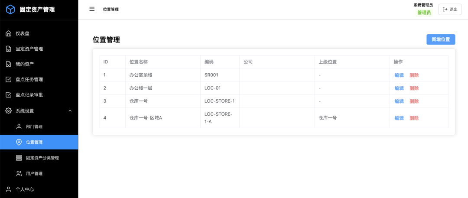Select the 办公楼一层 name cell
Image resolution: width=468 pixels, height=198 pixels.
point(162,88)
